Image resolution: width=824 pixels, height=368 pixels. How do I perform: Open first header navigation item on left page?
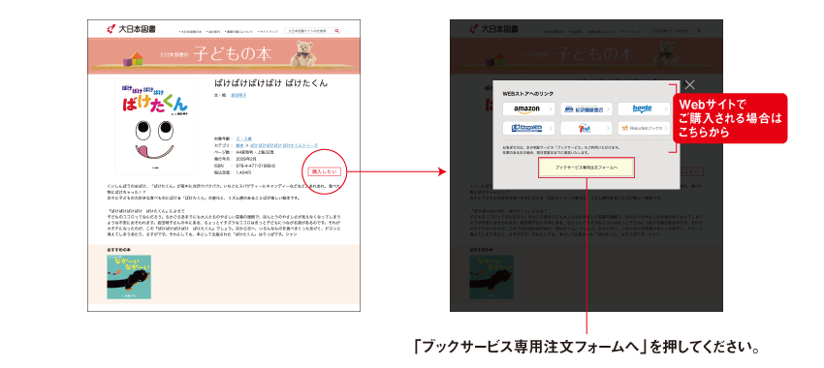[x=191, y=32]
